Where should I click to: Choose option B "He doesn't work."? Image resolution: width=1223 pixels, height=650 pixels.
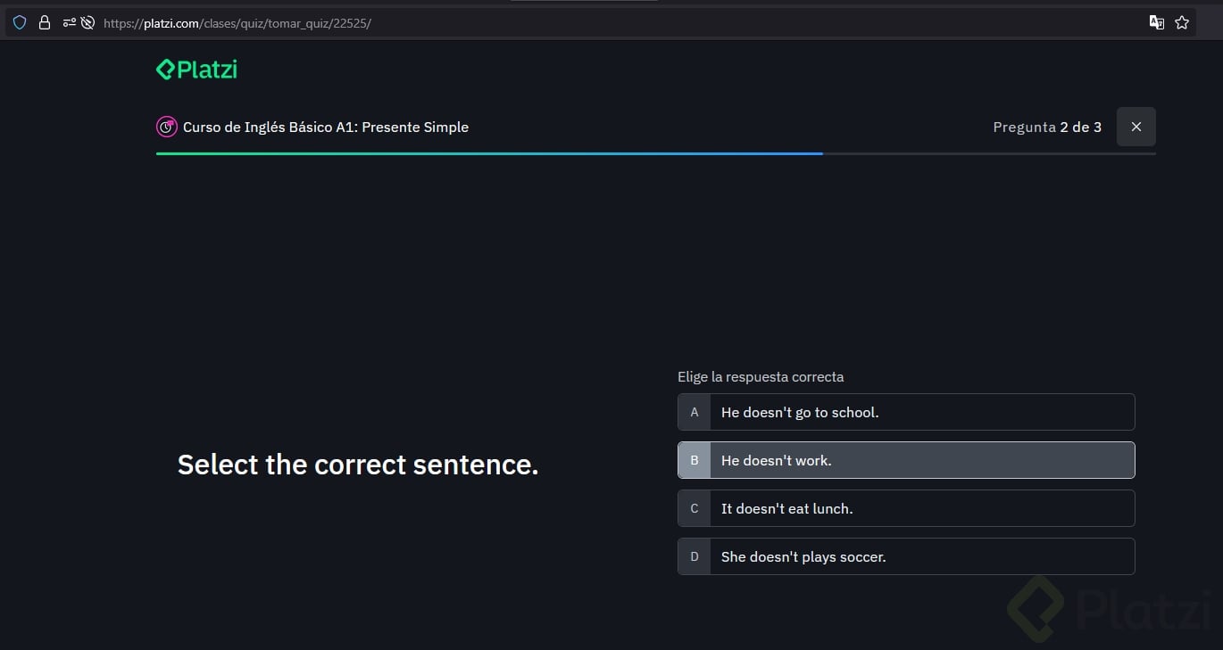(906, 460)
